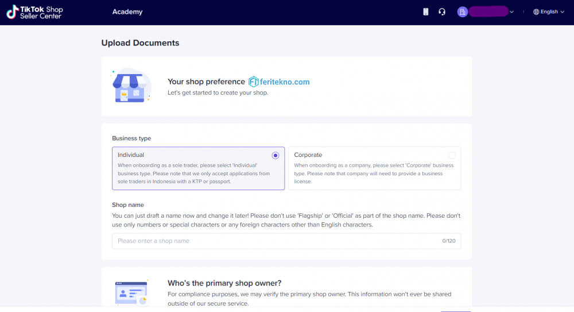Select the Individual radio button
Viewport: 574px width, 312px height.
[x=276, y=156]
